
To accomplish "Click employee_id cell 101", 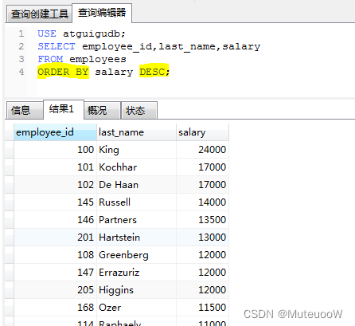I will [55, 167].
